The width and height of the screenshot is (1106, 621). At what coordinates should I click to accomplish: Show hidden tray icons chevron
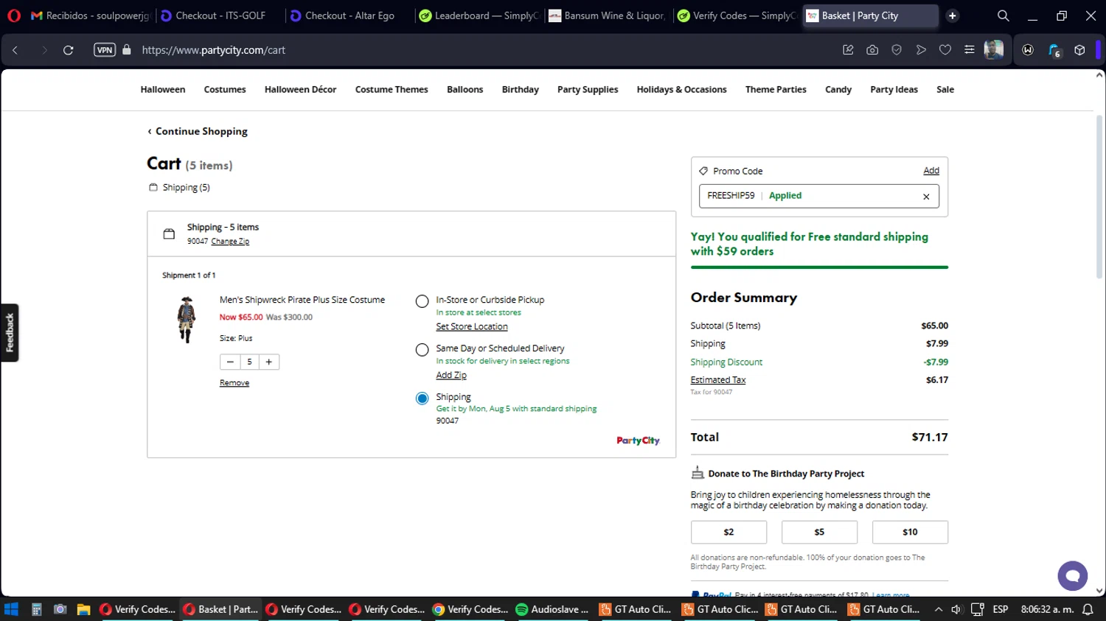tap(938, 609)
